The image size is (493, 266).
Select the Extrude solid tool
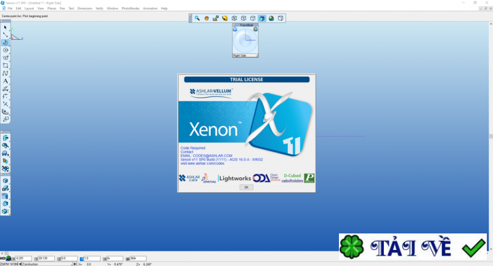click(x=6, y=189)
